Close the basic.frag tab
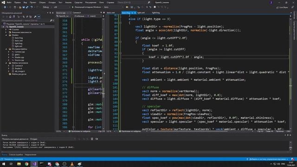This screenshot has height=167, width=297. pyautogui.click(x=135, y=13)
